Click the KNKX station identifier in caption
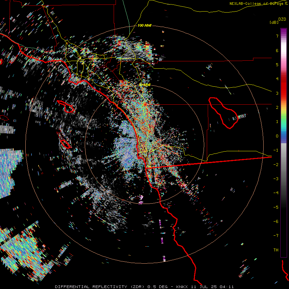The height and width of the screenshot is (289, 289). click(182, 287)
